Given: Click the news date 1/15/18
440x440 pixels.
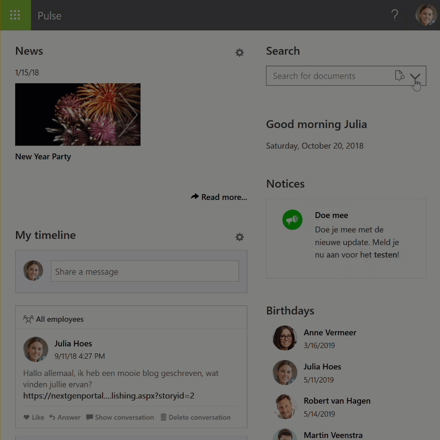Looking at the screenshot, I should pyautogui.click(x=27, y=73).
